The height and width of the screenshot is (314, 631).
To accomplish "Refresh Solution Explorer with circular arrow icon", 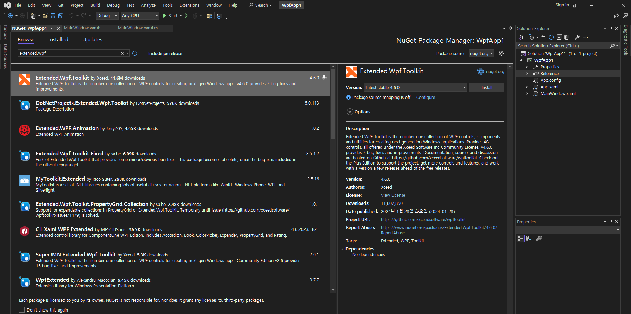I will tap(551, 37).
